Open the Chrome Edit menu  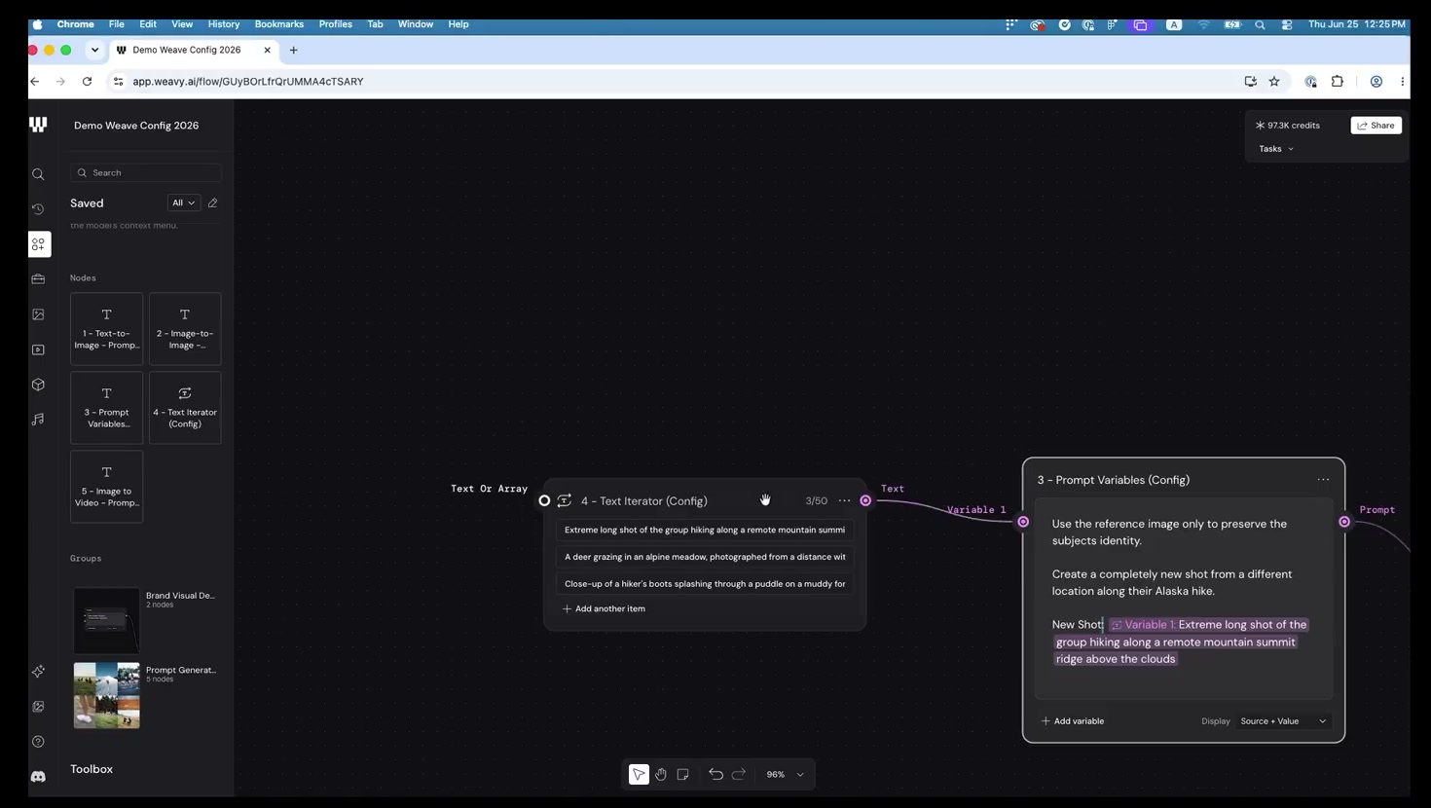(x=148, y=24)
